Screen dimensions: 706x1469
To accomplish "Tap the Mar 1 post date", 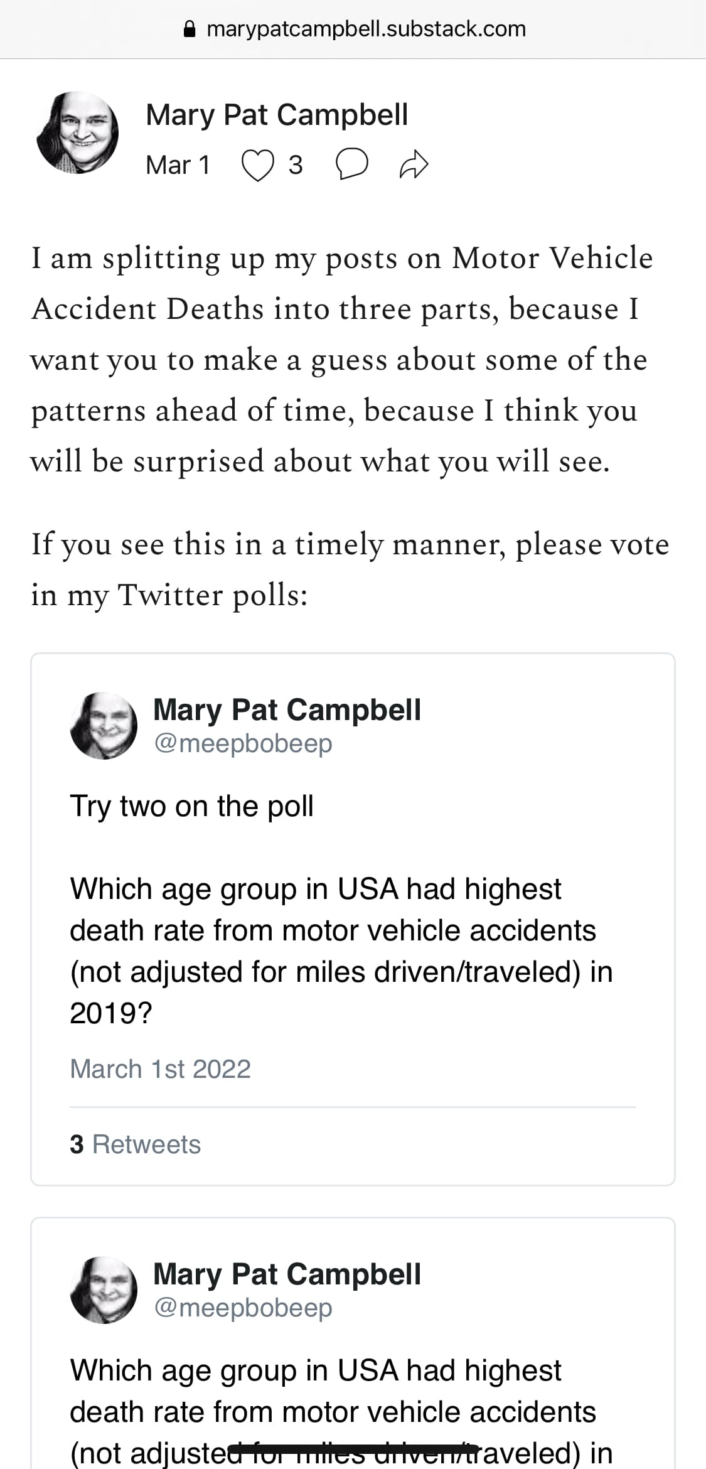I will tap(178, 165).
